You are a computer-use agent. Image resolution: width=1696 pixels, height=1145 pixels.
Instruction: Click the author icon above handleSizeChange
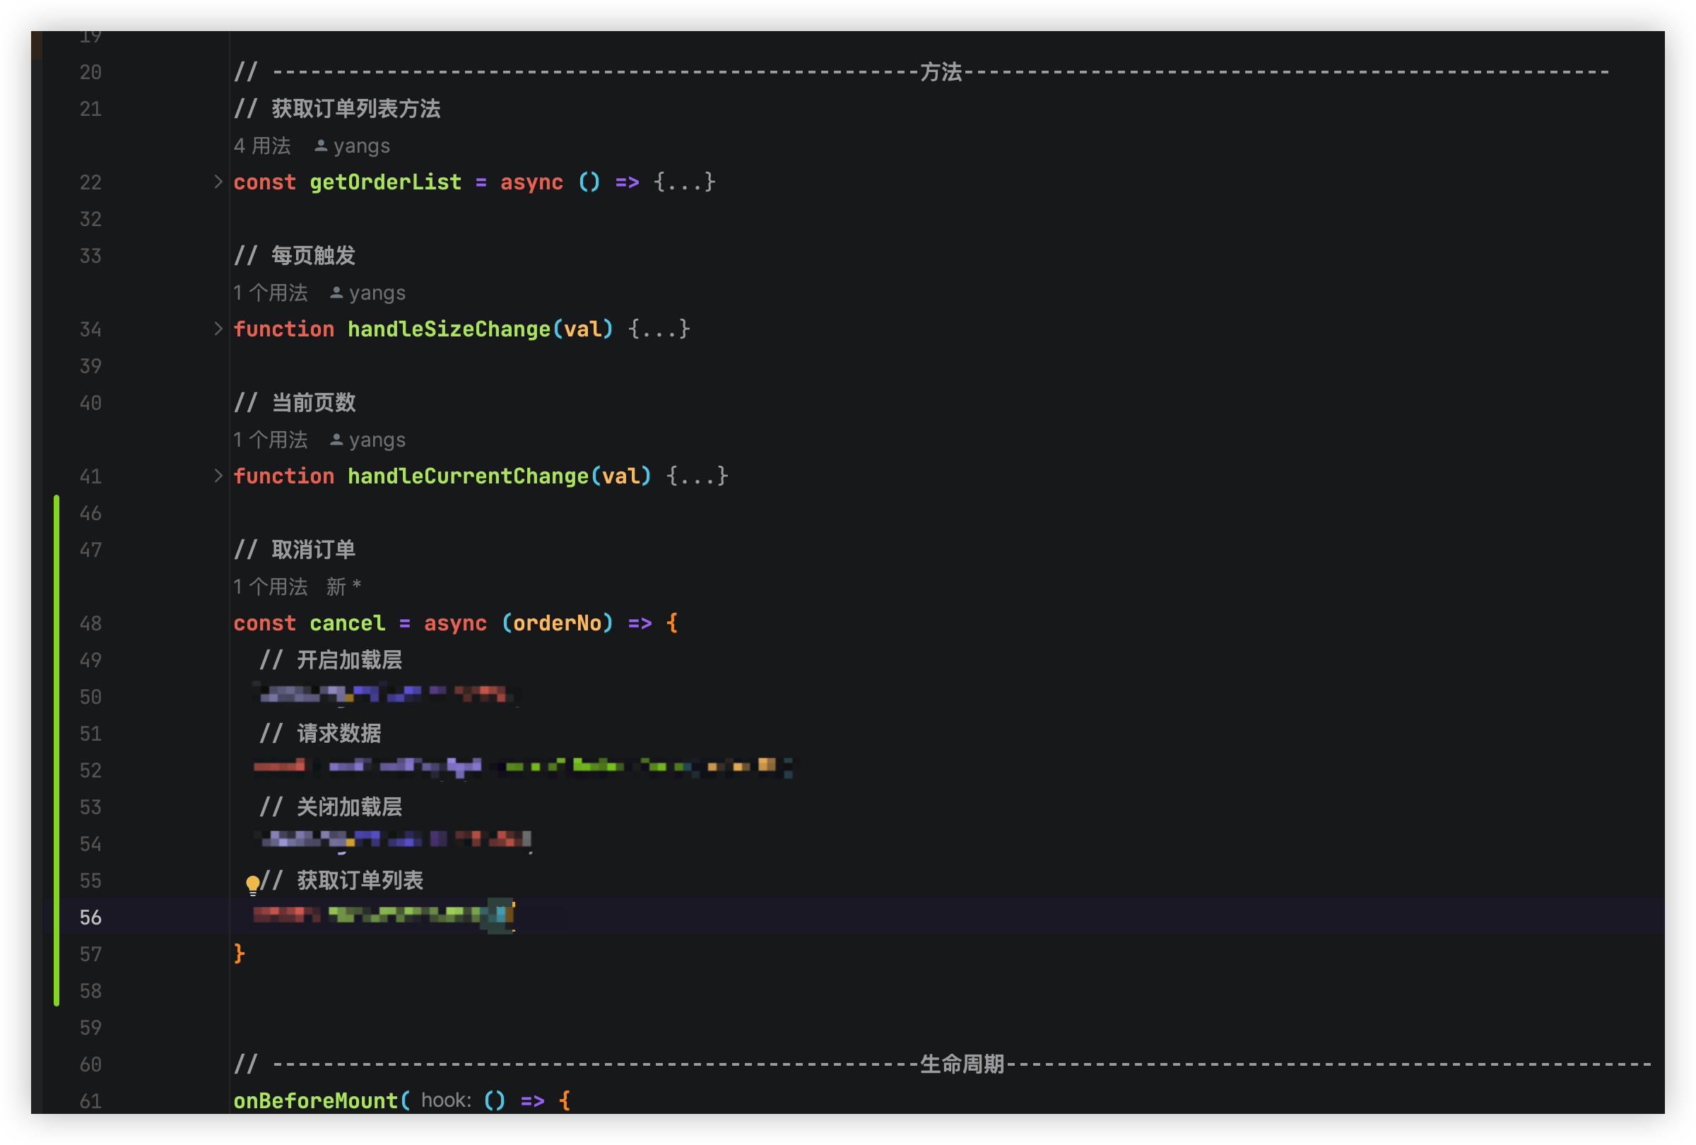coord(336,292)
